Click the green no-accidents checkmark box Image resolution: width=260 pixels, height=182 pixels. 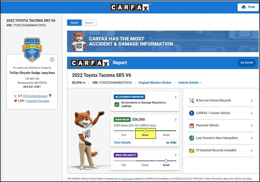point(117,105)
